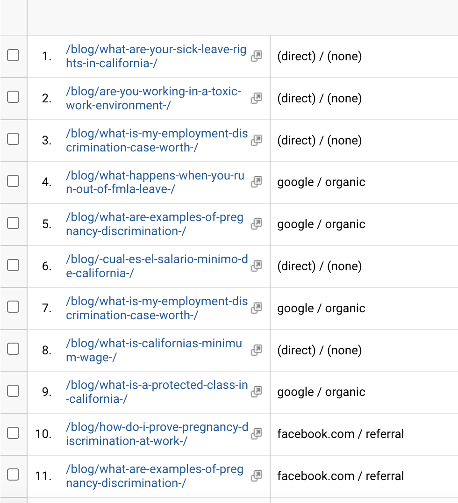Open row 5 examples-of-pregnancy-discrimination link
Viewport: 458px width, 503px height.
[155, 224]
